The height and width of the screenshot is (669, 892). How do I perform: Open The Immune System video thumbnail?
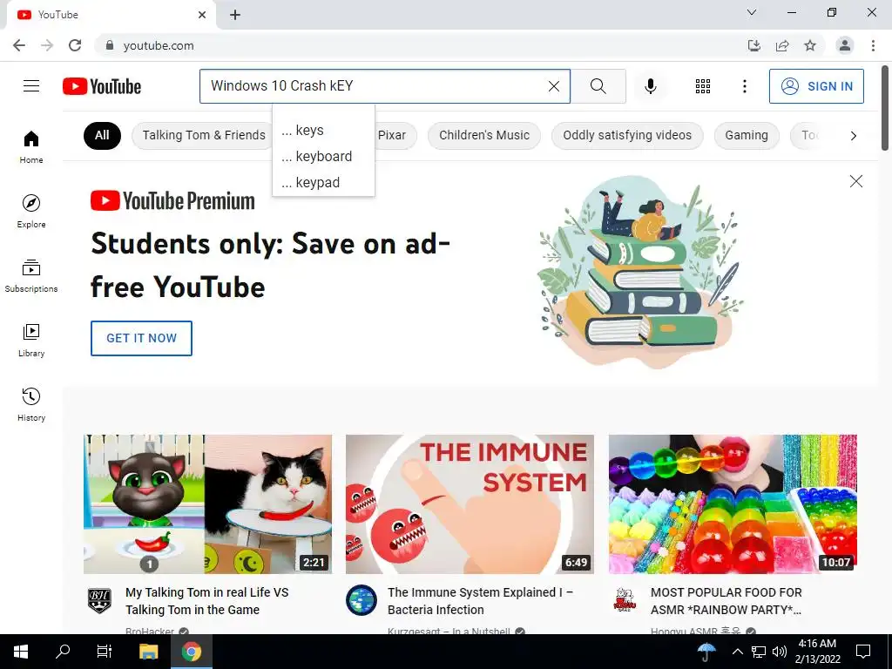point(470,504)
